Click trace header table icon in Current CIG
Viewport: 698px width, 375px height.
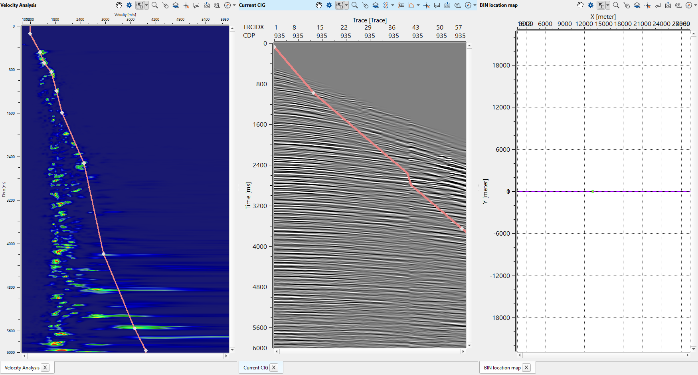[401, 5]
